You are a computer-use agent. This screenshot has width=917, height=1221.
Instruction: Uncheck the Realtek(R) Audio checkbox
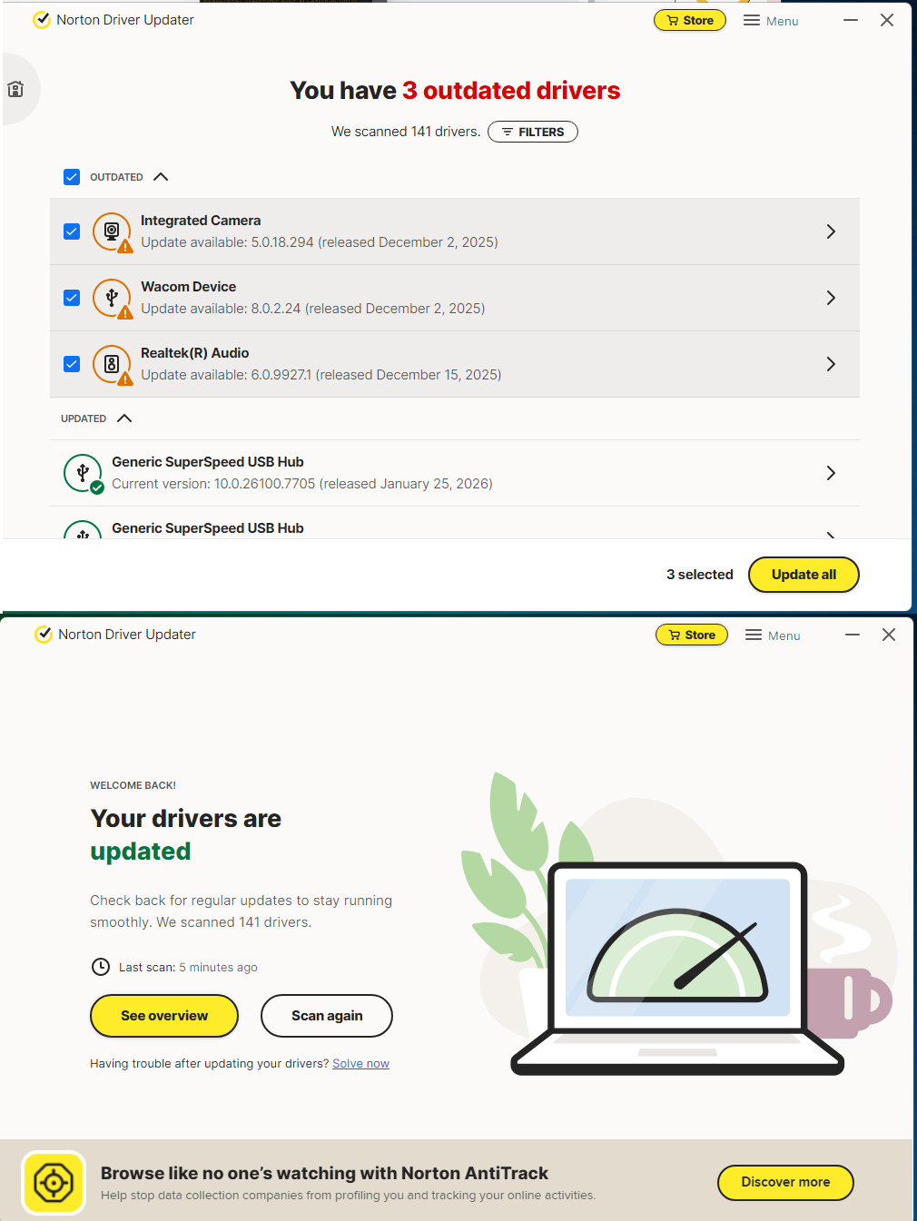tap(72, 364)
